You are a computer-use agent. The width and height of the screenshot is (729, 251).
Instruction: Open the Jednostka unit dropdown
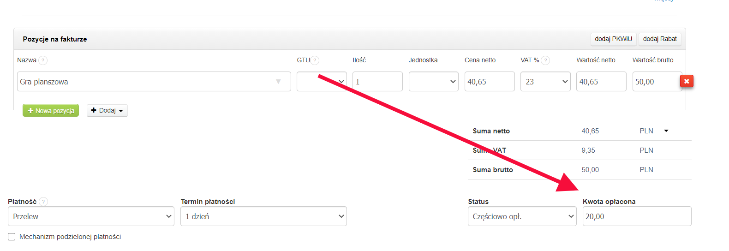[433, 82]
